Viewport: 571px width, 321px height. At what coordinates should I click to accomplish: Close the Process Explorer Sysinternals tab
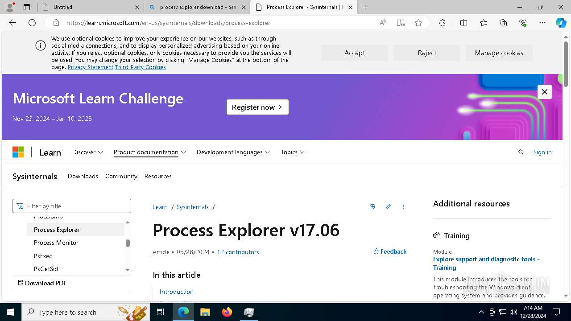tap(350, 7)
